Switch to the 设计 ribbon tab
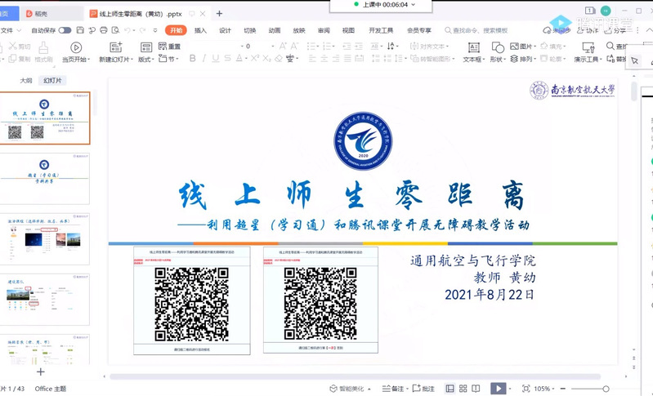 pyautogui.click(x=225, y=30)
